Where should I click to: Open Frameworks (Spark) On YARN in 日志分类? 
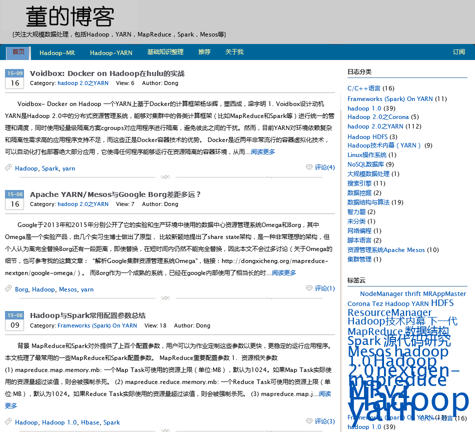point(390,99)
